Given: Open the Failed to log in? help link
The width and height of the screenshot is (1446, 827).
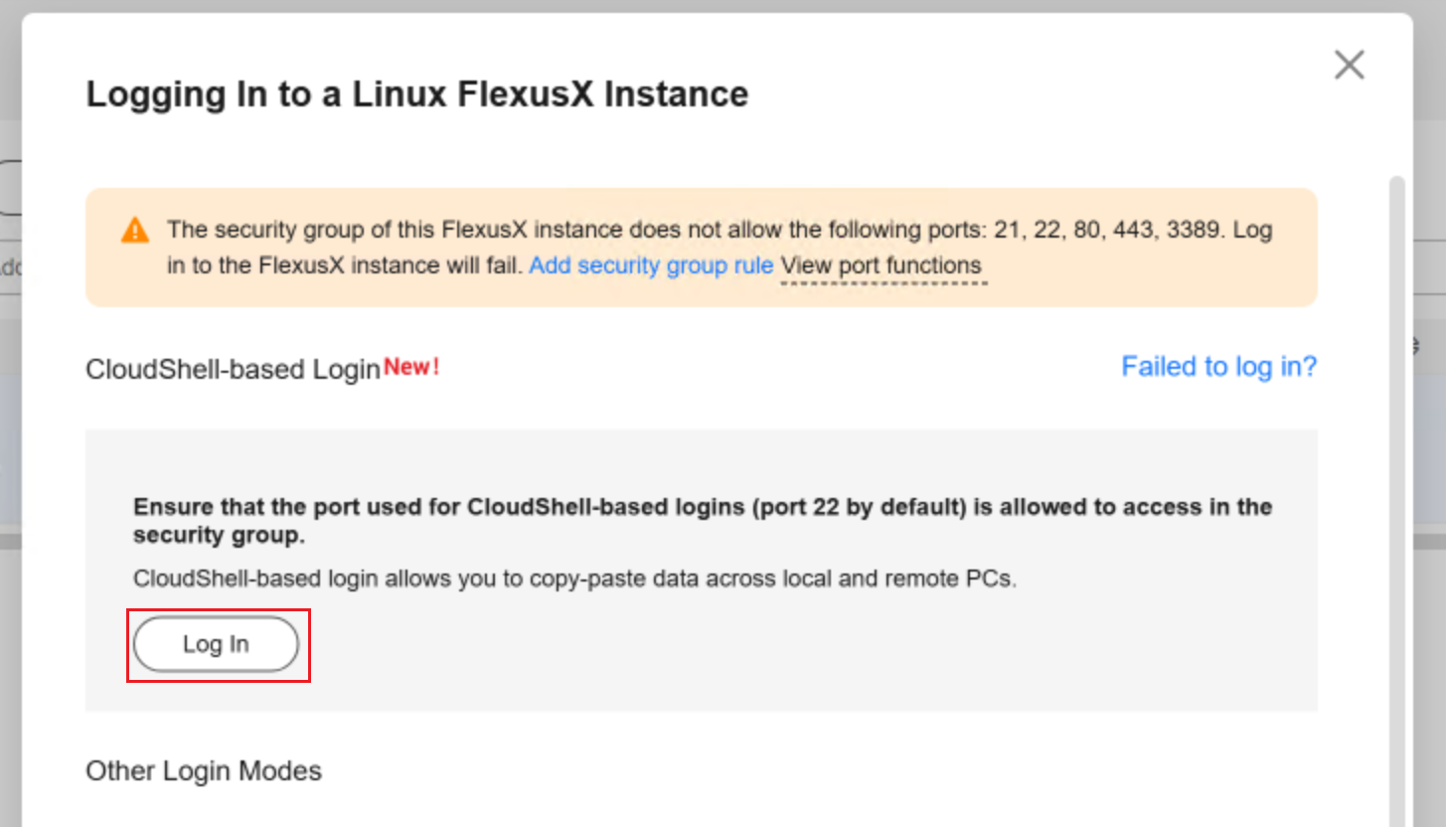Looking at the screenshot, I should tap(1218, 367).
